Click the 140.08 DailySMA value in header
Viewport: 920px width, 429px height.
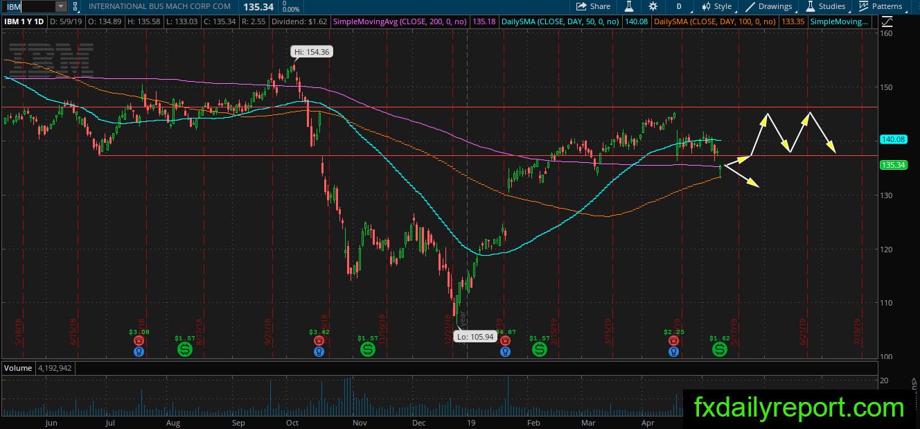point(637,21)
